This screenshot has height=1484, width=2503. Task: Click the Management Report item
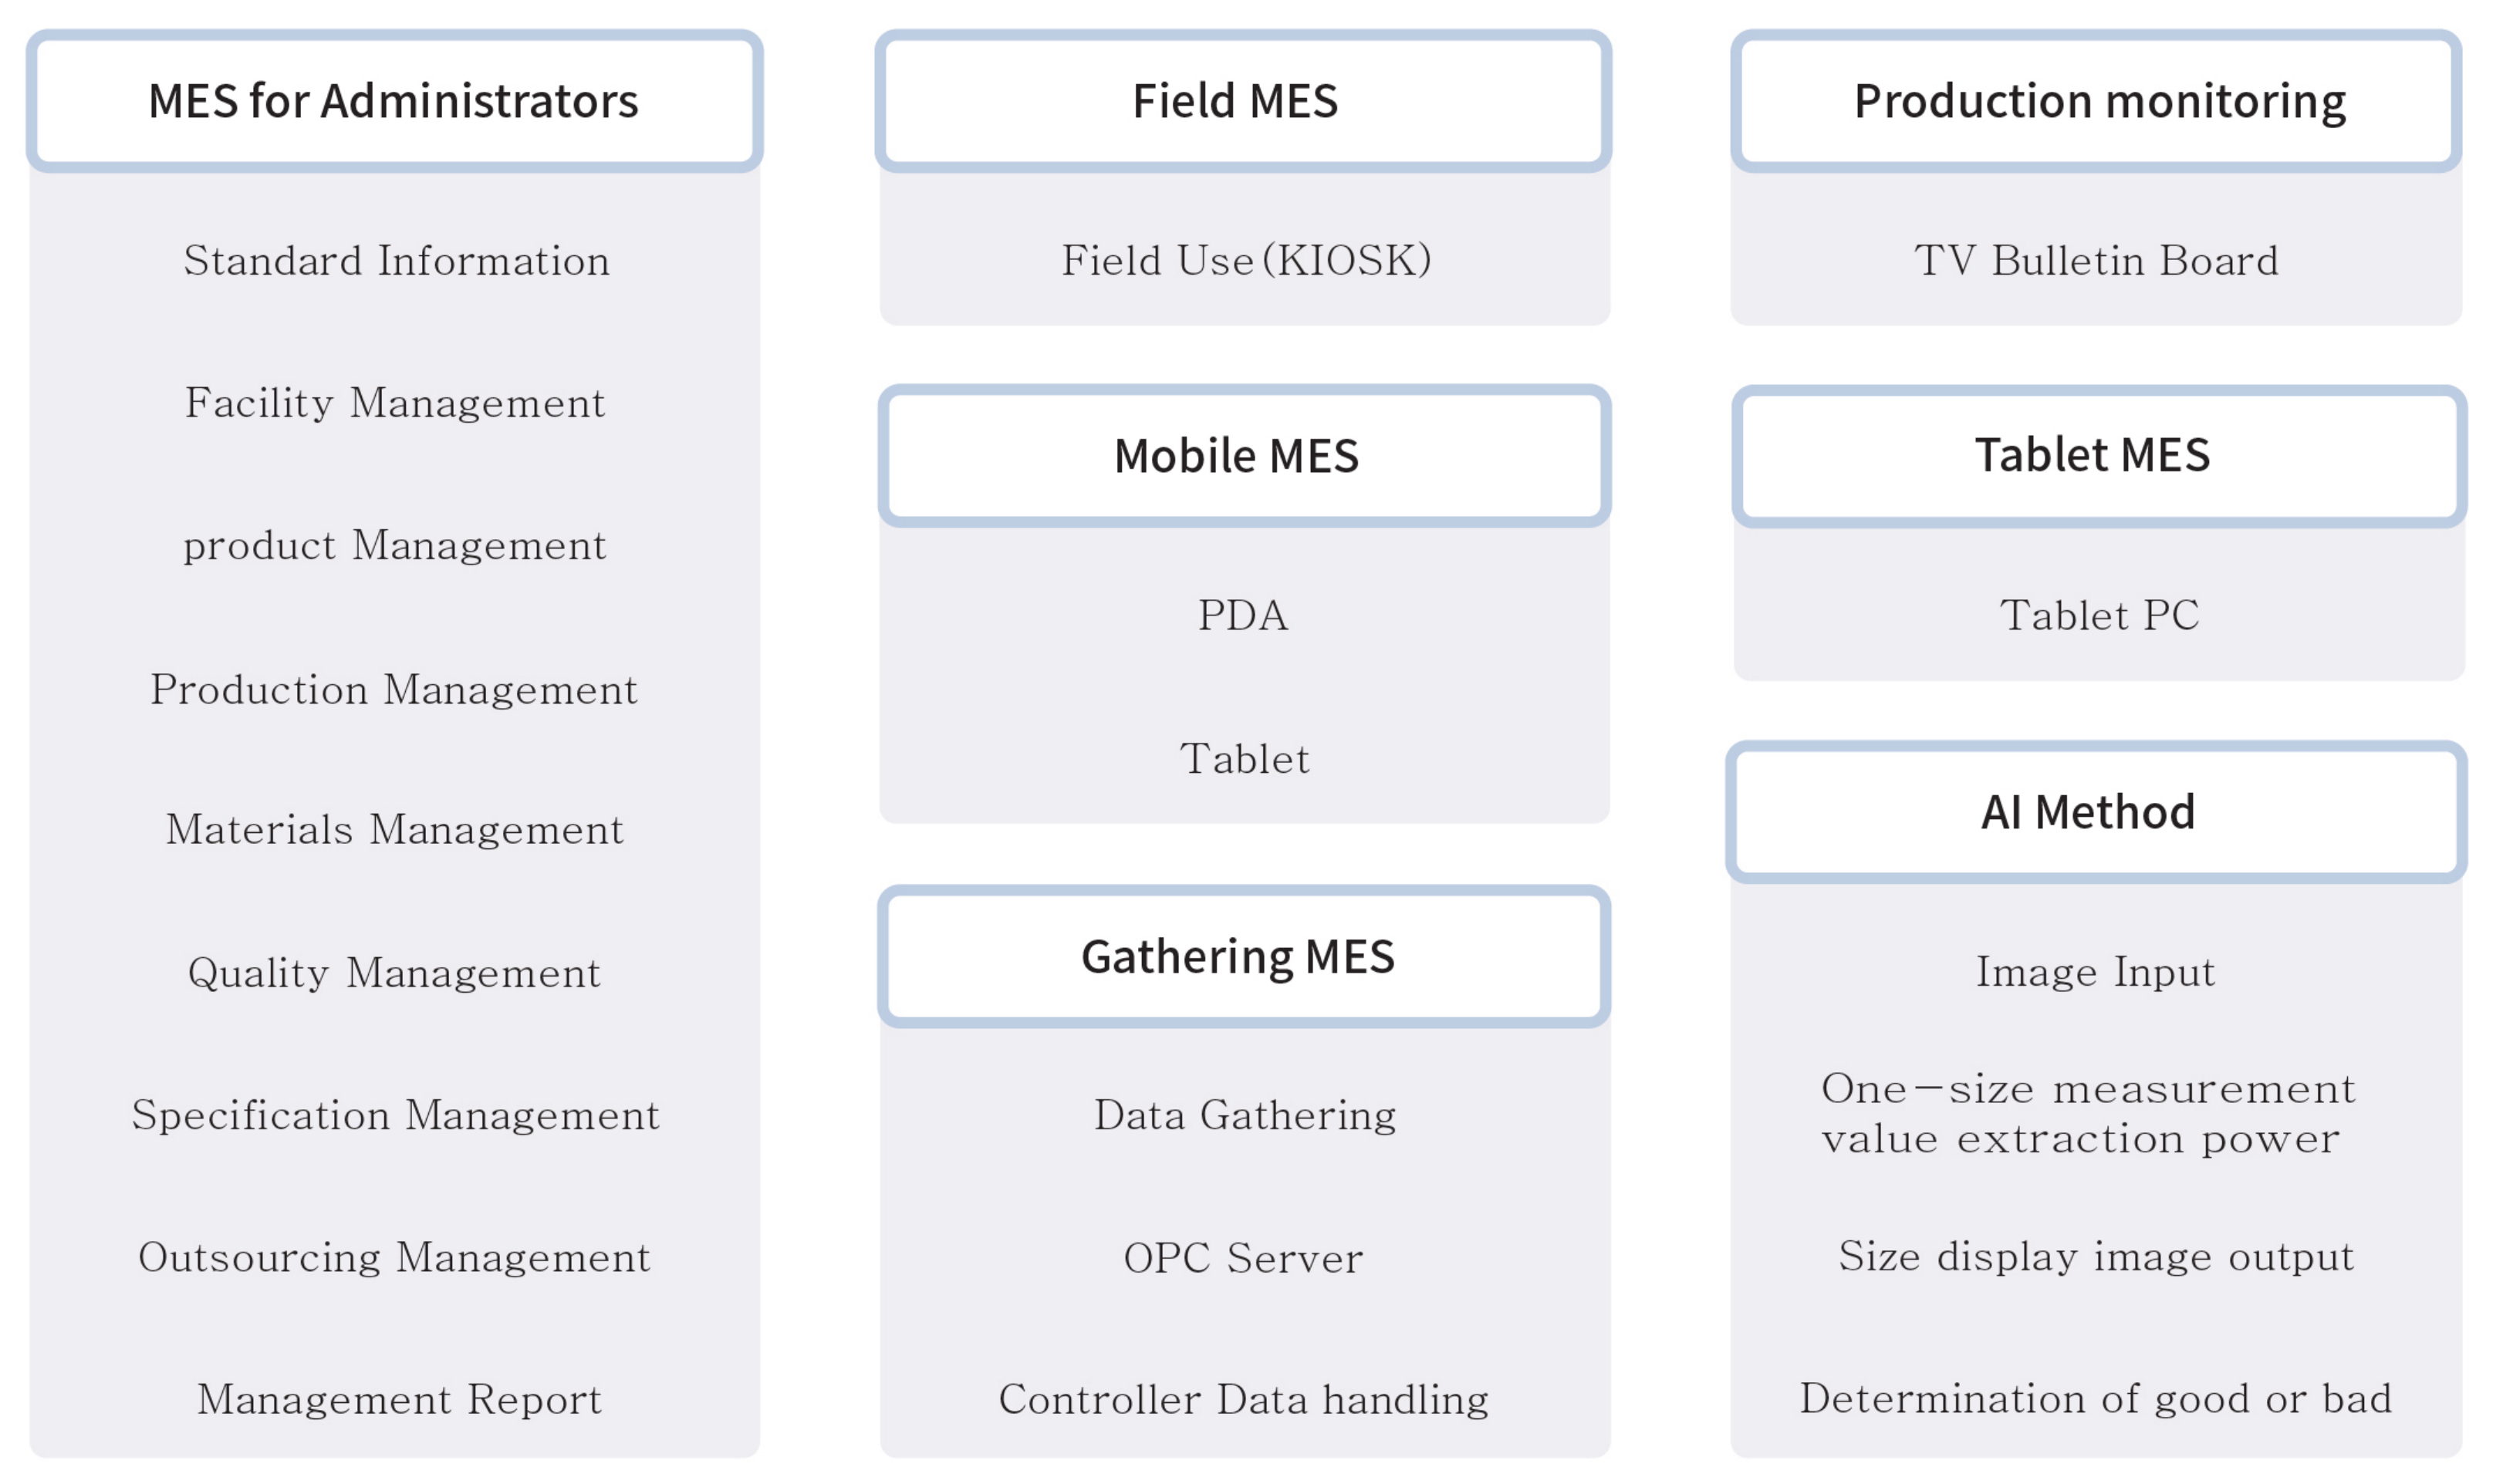(399, 1399)
